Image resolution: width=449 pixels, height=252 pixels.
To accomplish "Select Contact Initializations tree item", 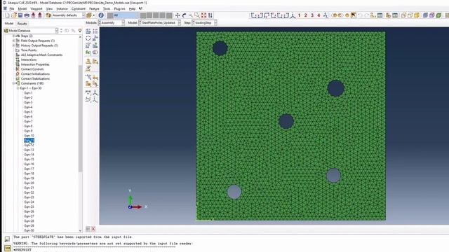I will coord(35,73).
